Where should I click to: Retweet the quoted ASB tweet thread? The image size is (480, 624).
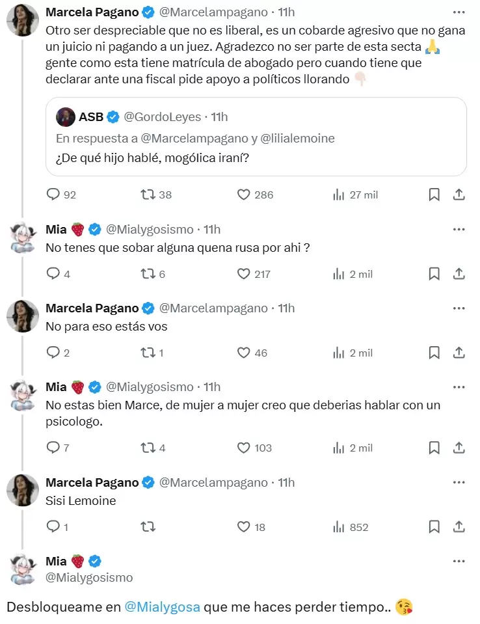click(144, 194)
